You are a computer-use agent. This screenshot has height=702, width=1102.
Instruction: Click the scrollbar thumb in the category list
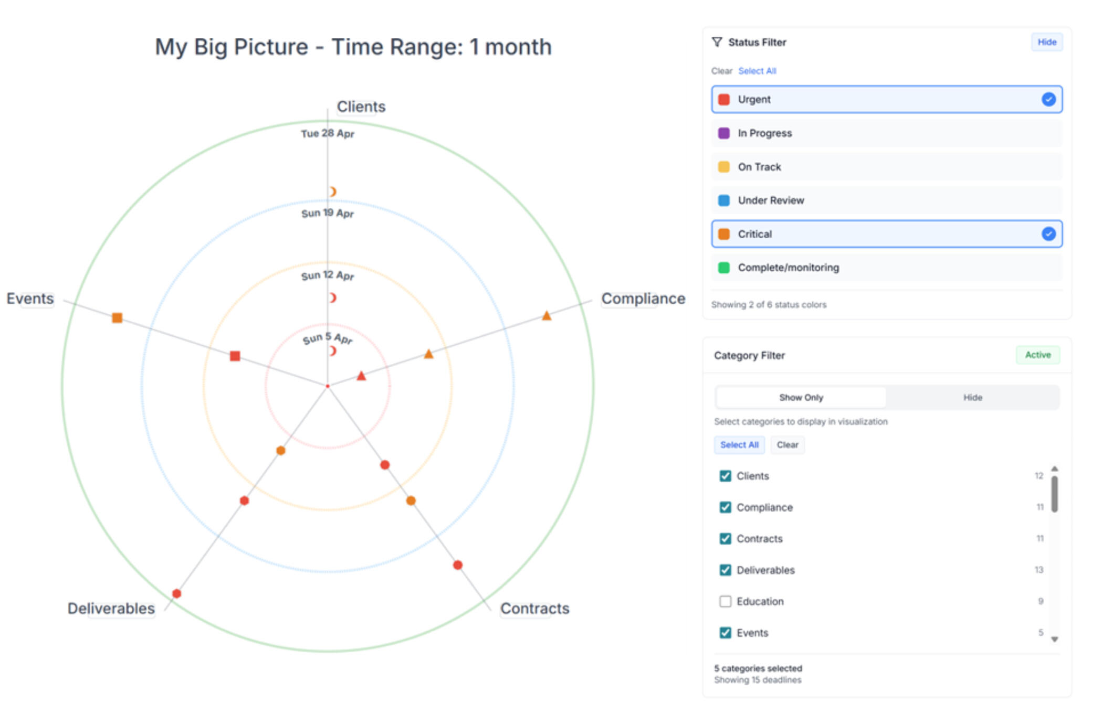tap(1054, 493)
